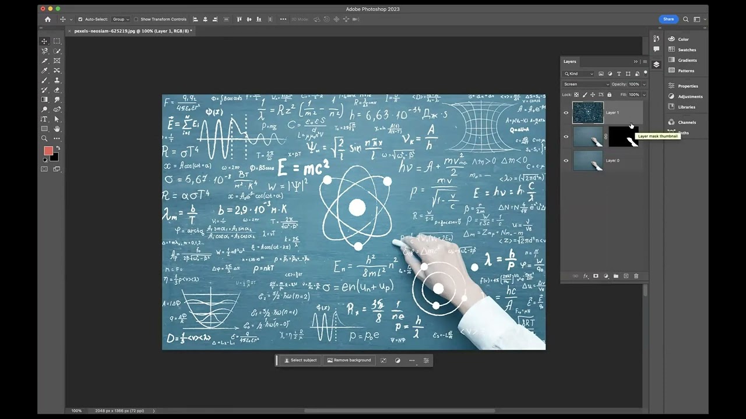Open the Channels panel
This screenshot has height=419, width=746.
coord(682,122)
